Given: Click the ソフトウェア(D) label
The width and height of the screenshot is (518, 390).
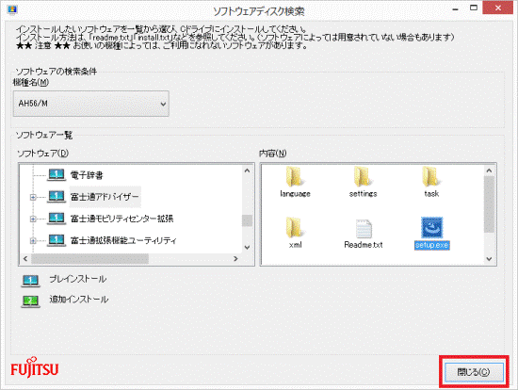Looking at the screenshot, I should click(42, 154).
